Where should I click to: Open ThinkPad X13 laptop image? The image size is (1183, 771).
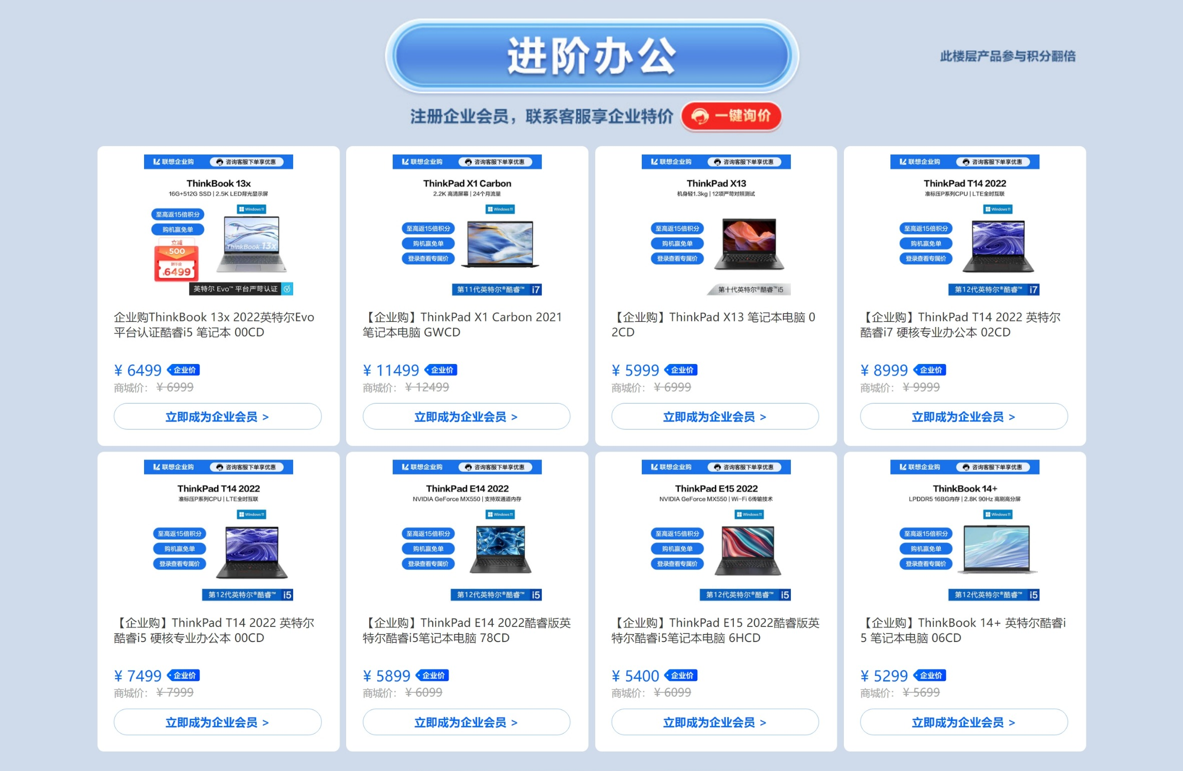749,244
